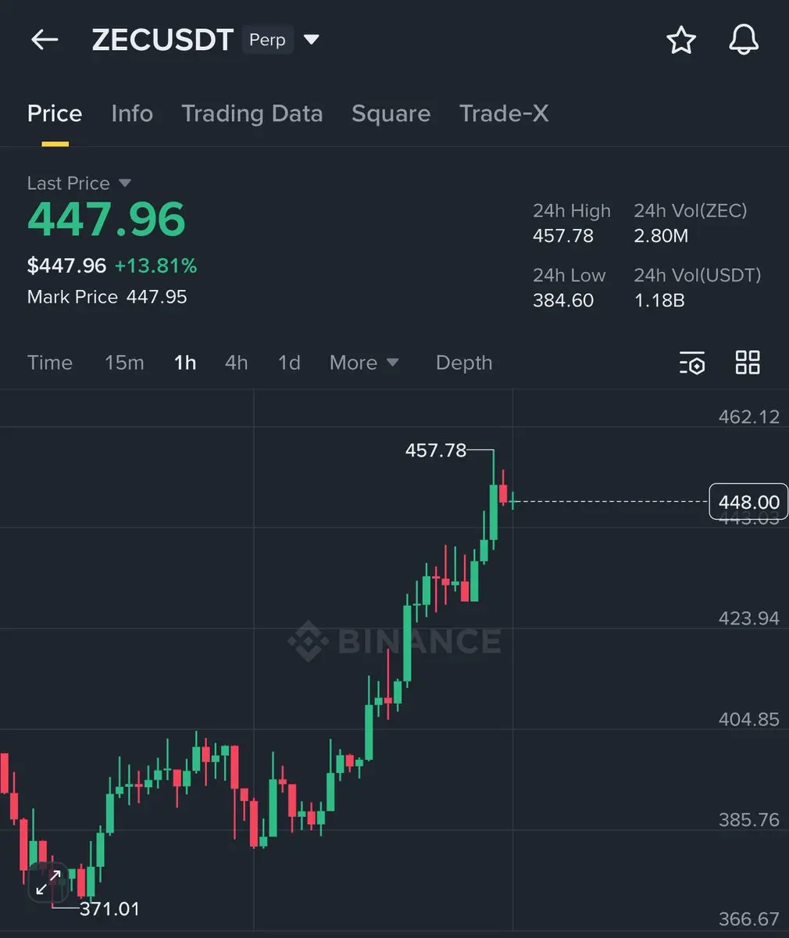Viewport: 789px width, 938px height.
Task: Select the 1d chart interval
Action: tap(289, 363)
